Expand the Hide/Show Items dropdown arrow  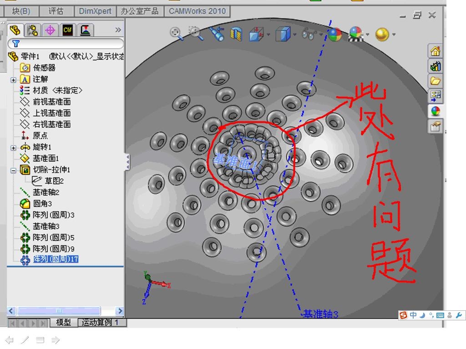pos(321,35)
